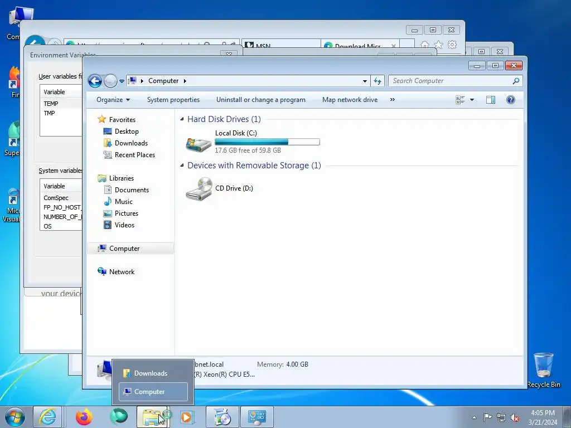Show hidden tray icons
Image resolution: width=571 pixels, height=428 pixels.
click(474, 417)
